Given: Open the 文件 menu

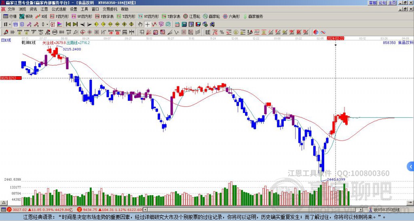Looking at the screenshot, I should 11,9.
